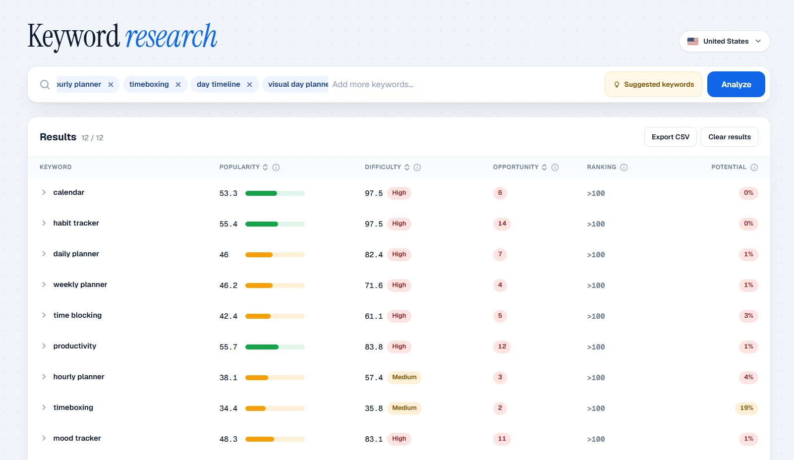794x460 pixels.
Task: Click the daily planner High difficulty badge
Action: click(x=399, y=254)
